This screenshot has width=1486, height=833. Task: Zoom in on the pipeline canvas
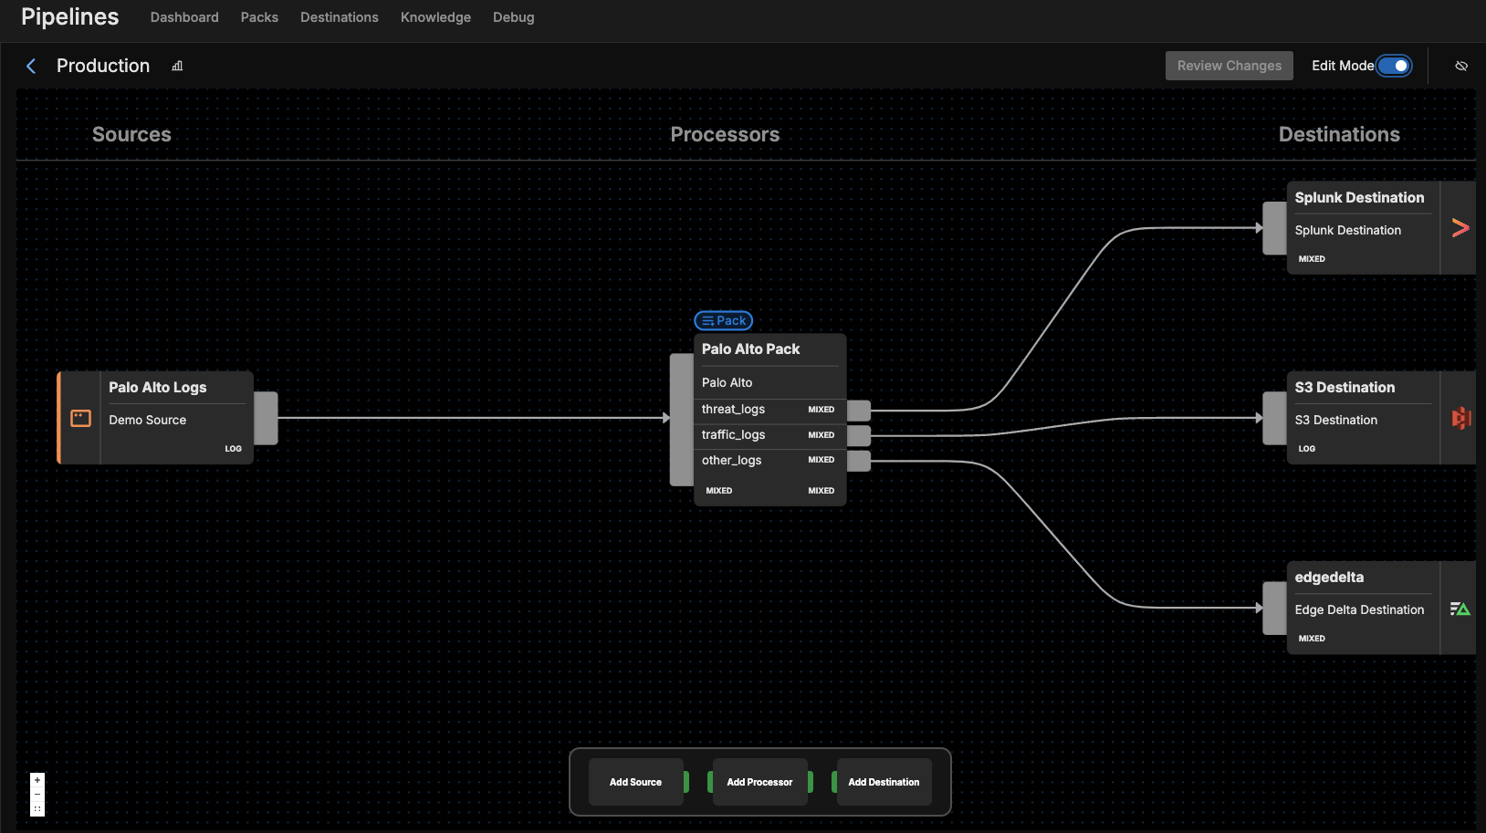tap(37, 780)
